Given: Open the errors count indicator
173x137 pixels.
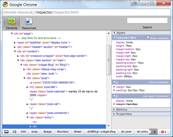Looking at the screenshot, I should (x=164, y=132).
